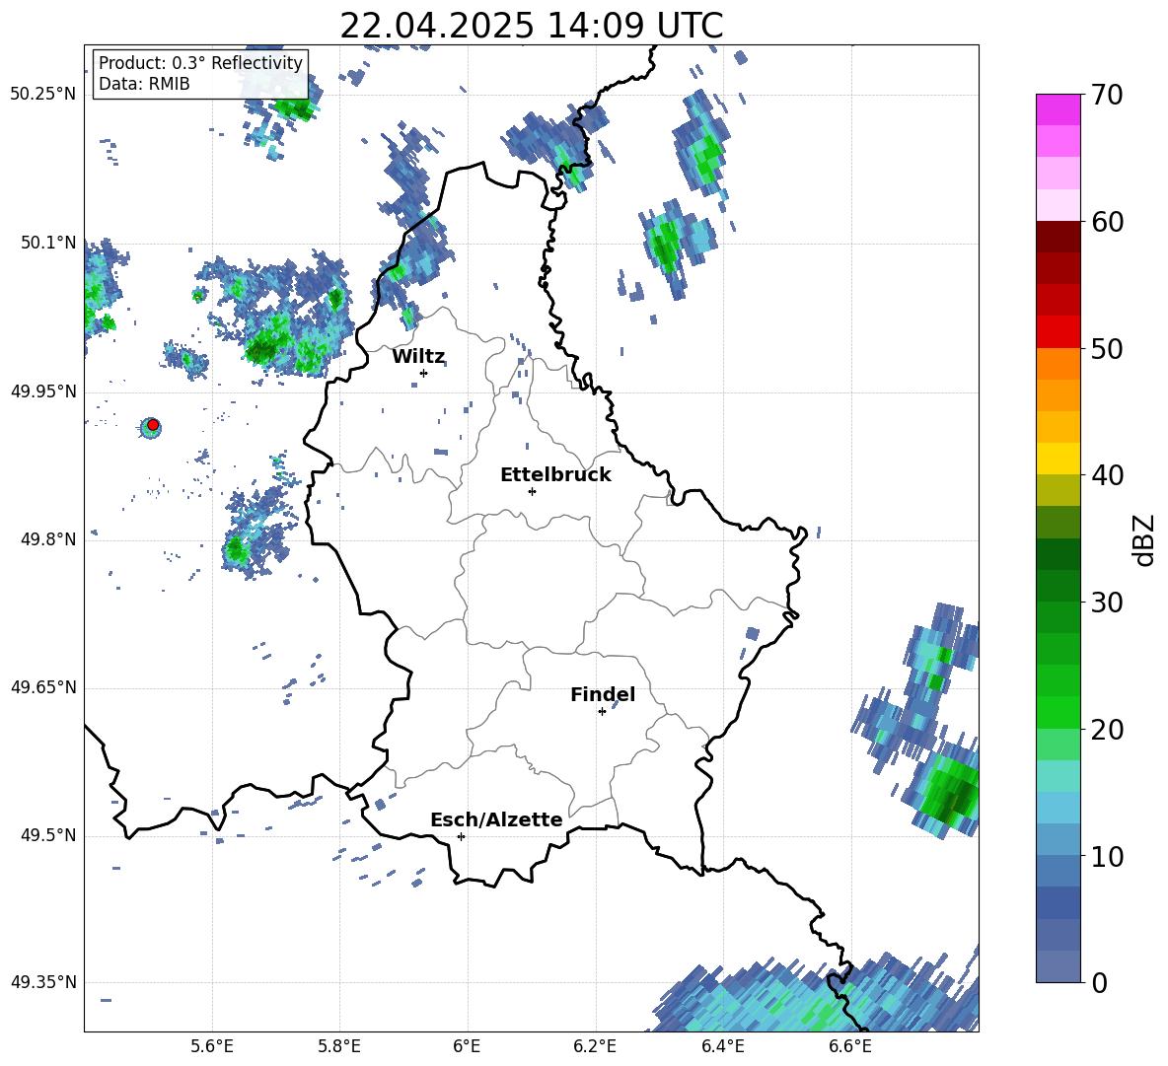This screenshot has width=1168, height=1066.
Task: Click the 6.2°E longitude label
Action: coord(595,1047)
